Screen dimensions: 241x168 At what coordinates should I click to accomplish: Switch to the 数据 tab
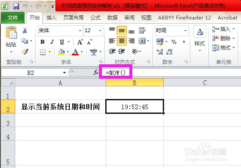(112, 18)
